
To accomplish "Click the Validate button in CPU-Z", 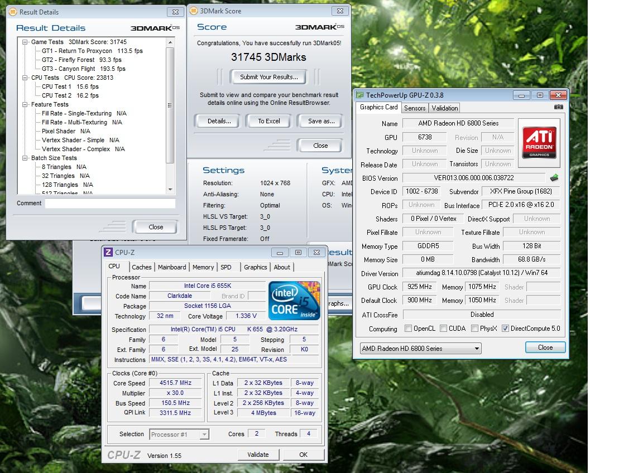I will [x=258, y=455].
